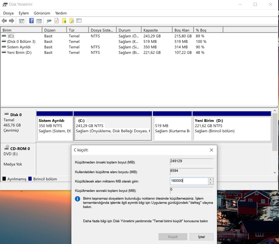Click the folder with magnifier icon
The height and width of the screenshot is (244, 279).
pyautogui.click(x=72, y=21)
